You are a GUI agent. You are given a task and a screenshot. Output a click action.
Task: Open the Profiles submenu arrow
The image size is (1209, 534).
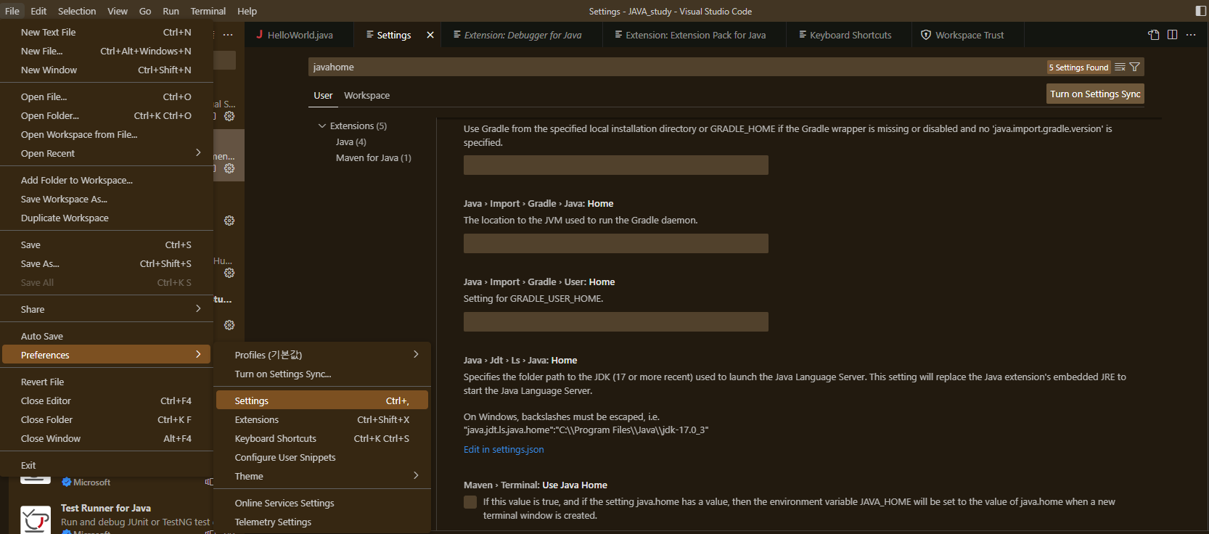(416, 354)
